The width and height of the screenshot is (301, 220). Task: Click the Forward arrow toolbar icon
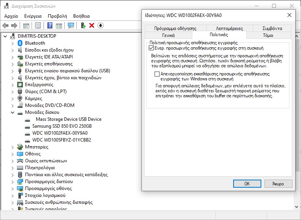click(14, 25)
